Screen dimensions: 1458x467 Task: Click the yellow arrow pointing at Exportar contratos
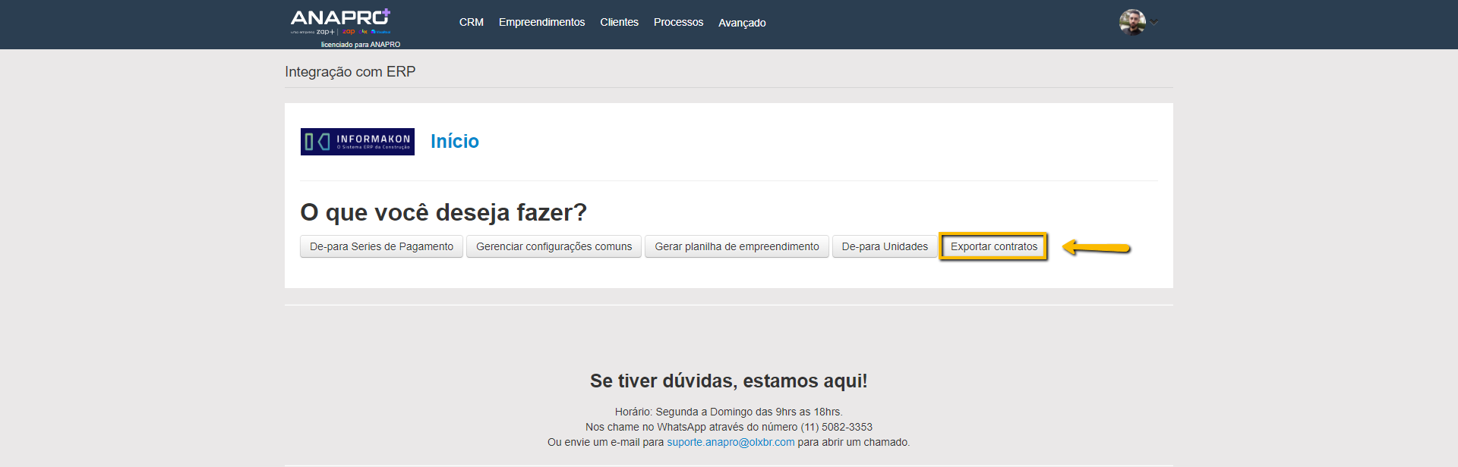click(1096, 247)
